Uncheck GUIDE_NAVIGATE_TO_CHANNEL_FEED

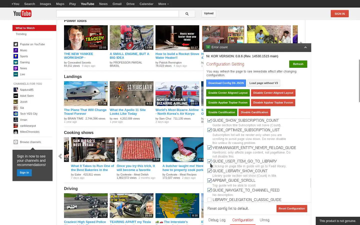tap(209, 190)
